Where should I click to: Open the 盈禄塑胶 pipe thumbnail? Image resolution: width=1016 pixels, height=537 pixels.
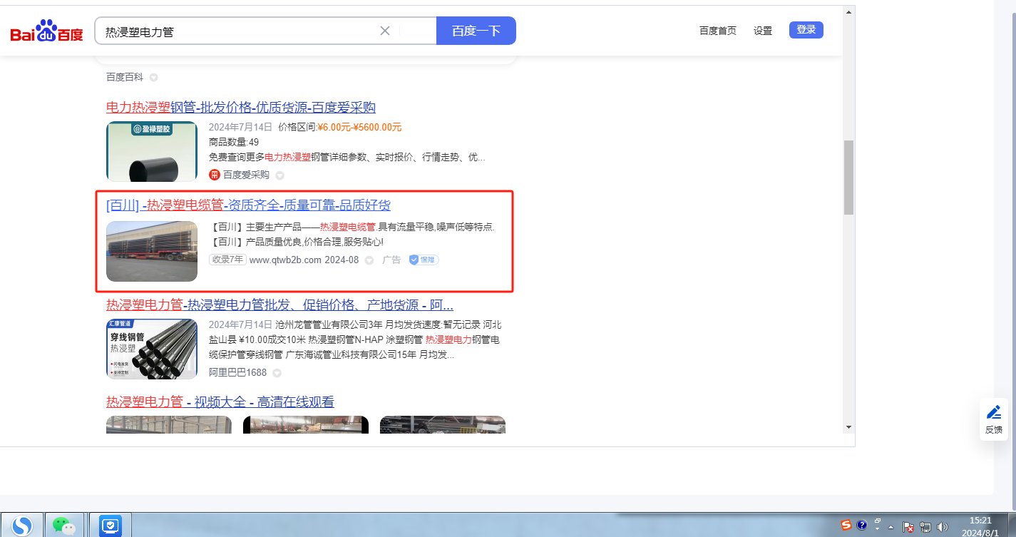152,151
